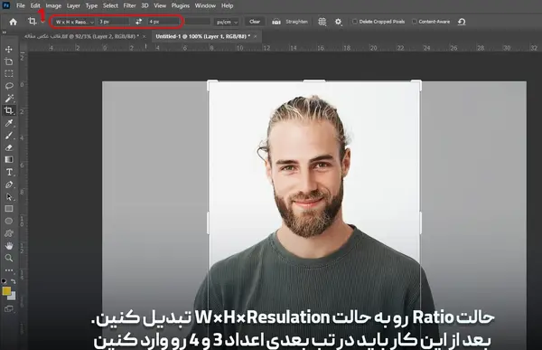The height and width of the screenshot is (350, 542).
Task: Click the empty resolution input field
Action: (x=197, y=22)
